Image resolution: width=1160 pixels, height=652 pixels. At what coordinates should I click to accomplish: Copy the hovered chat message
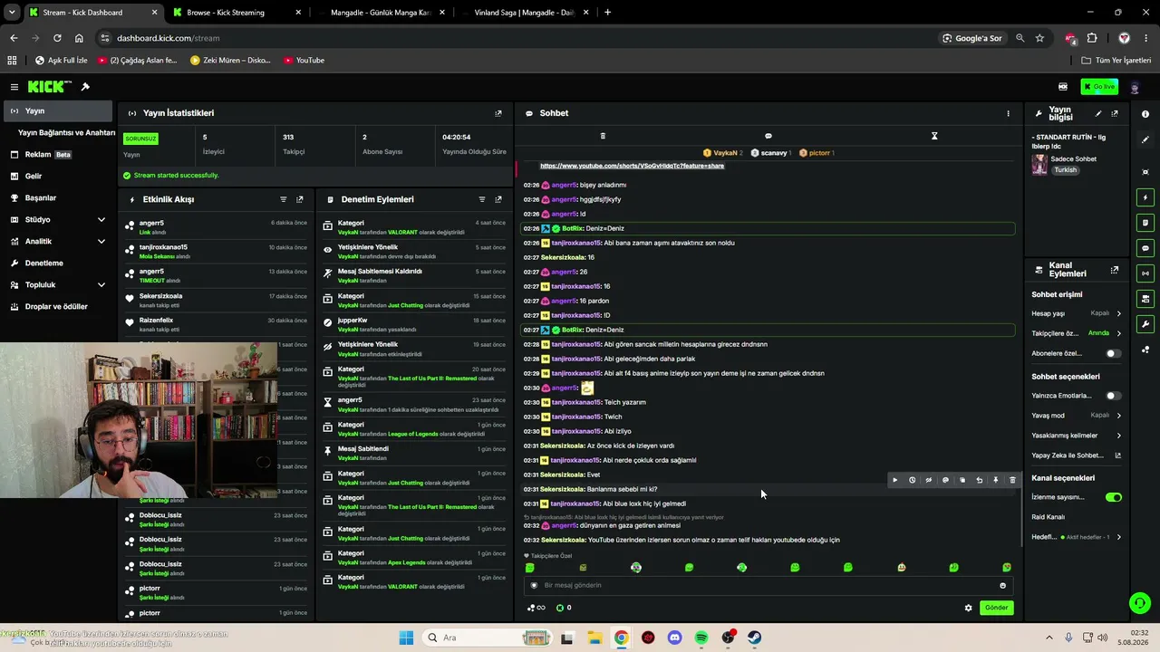[x=962, y=480]
